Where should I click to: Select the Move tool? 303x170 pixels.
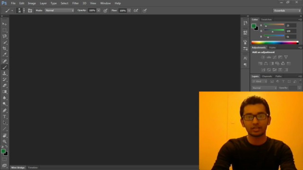click(4, 24)
